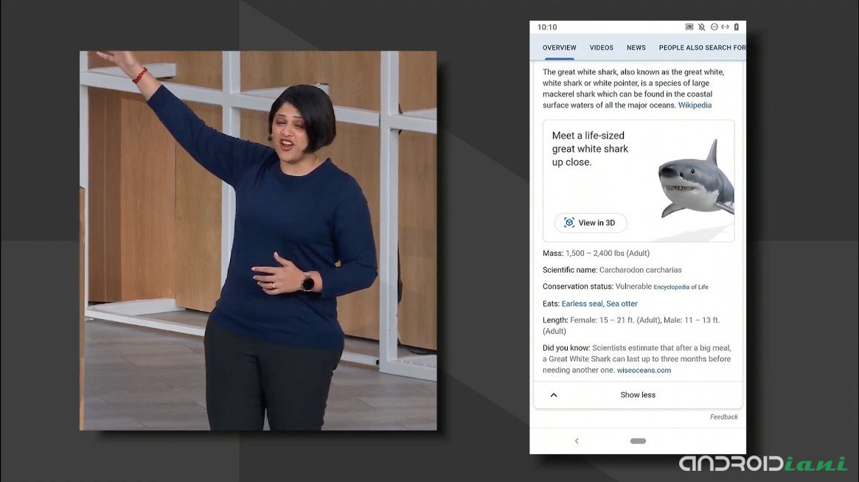Tap the muted notifications bell icon
859x482 pixels.
[x=702, y=27]
